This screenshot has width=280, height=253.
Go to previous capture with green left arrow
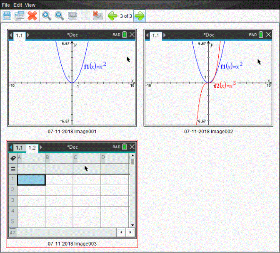[112, 16]
